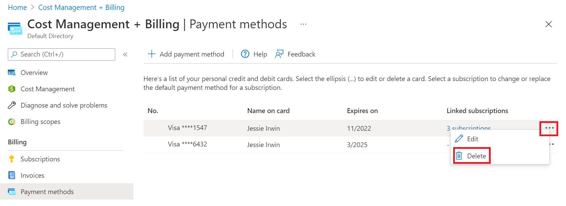The height and width of the screenshot is (206, 566).
Task: Open Cost Management from the sidebar
Action: [47, 89]
